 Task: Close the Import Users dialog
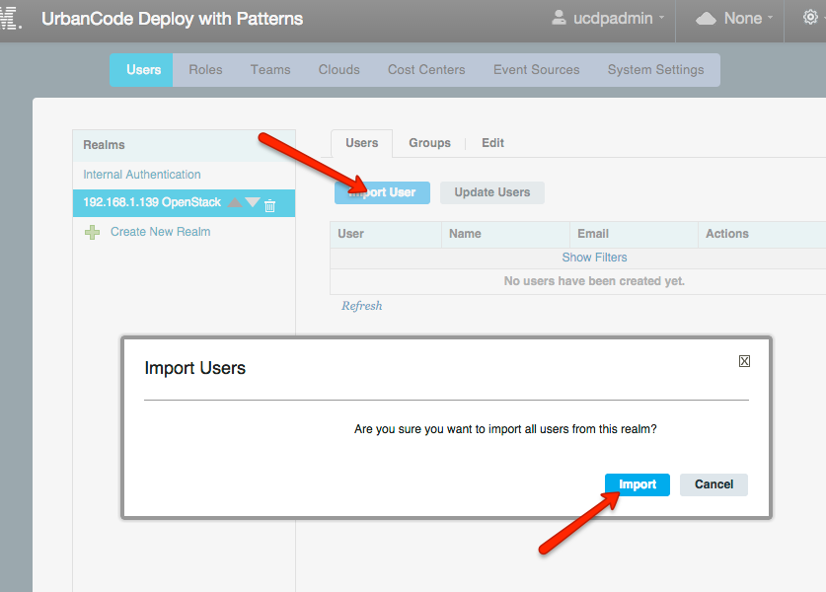click(x=744, y=361)
